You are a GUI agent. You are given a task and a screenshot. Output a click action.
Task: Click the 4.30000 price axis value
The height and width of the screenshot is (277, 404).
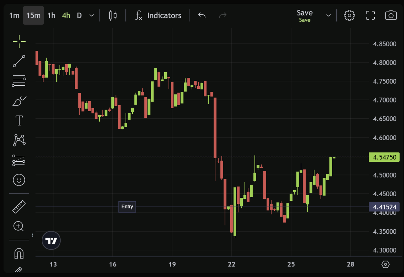pos(384,250)
